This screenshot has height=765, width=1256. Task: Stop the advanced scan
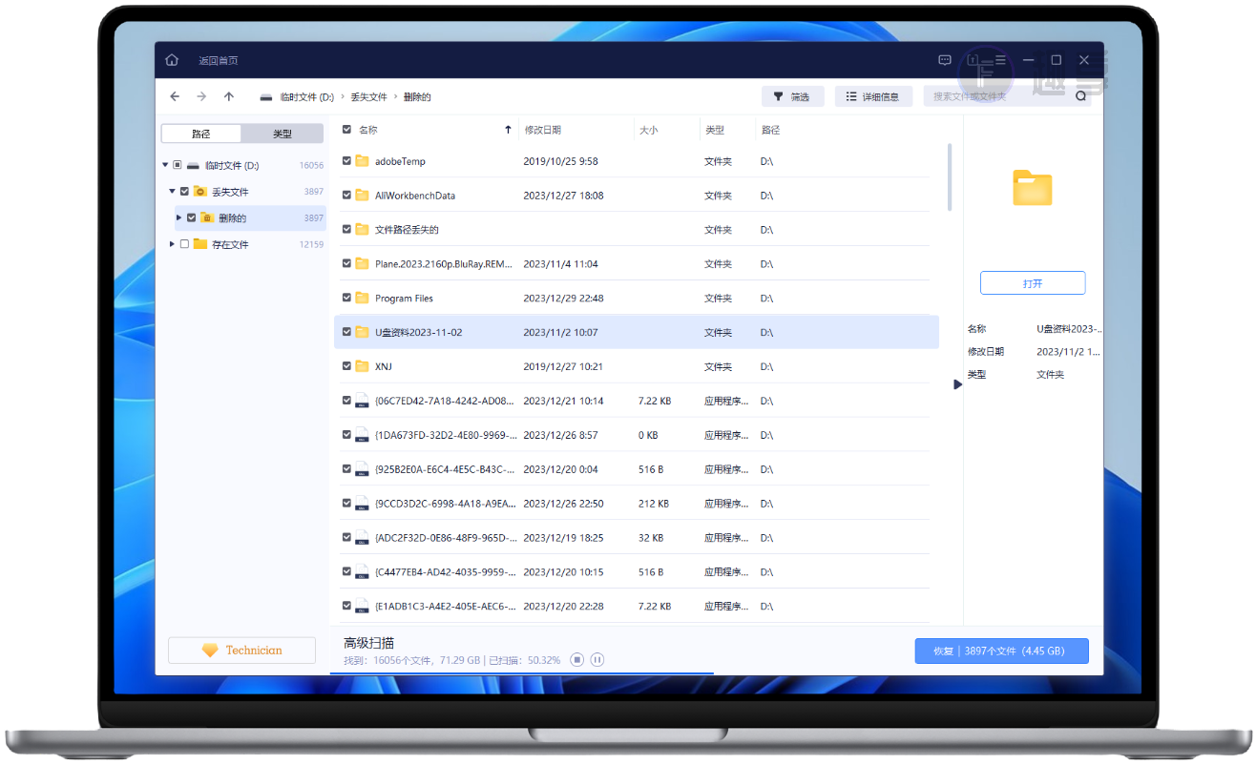click(577, 659)
